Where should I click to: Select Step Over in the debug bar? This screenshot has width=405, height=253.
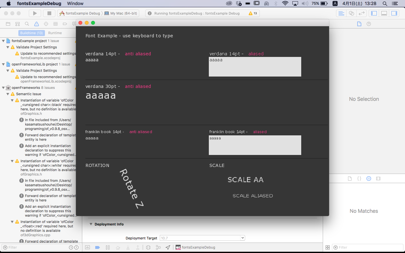click(x=118, y=247)
